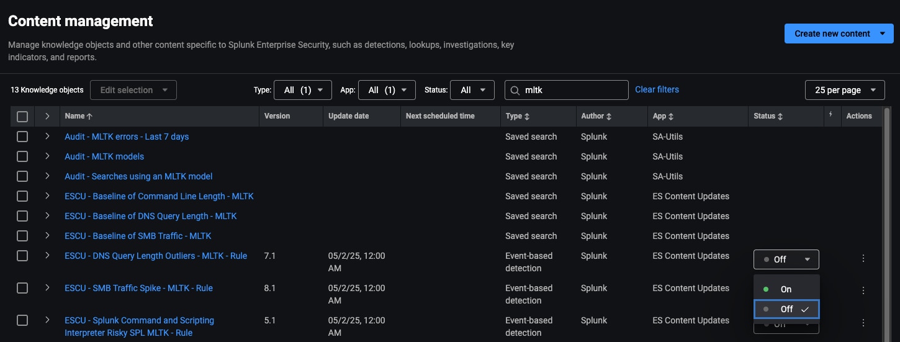Viewport: 900px width, 342px height.
Task: Check Splunk Command and Scripting Interpreter row
Action: (22, 320)
